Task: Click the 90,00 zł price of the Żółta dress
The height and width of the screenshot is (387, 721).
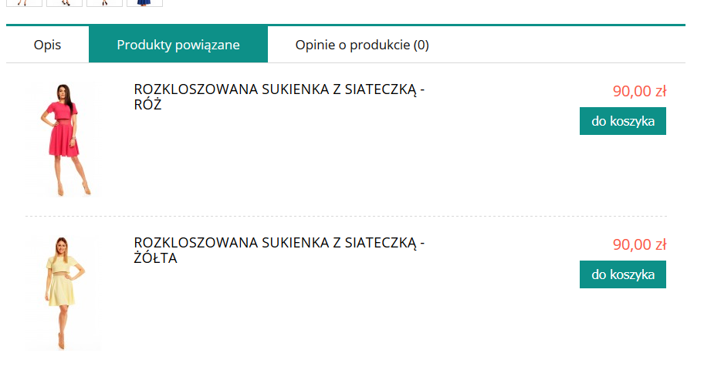Action: pos(639,244)
